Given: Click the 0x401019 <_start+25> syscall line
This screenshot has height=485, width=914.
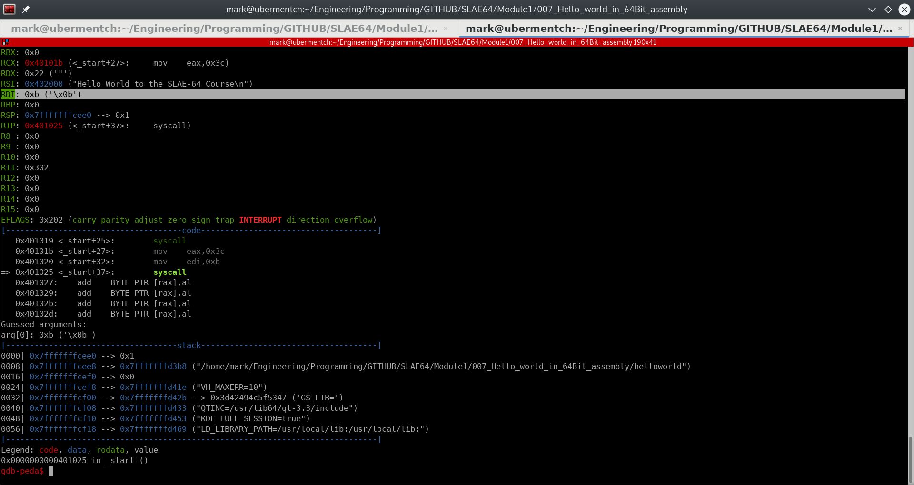Looking at the screenshot, I should pyautogui.click(x=101, y=241).
